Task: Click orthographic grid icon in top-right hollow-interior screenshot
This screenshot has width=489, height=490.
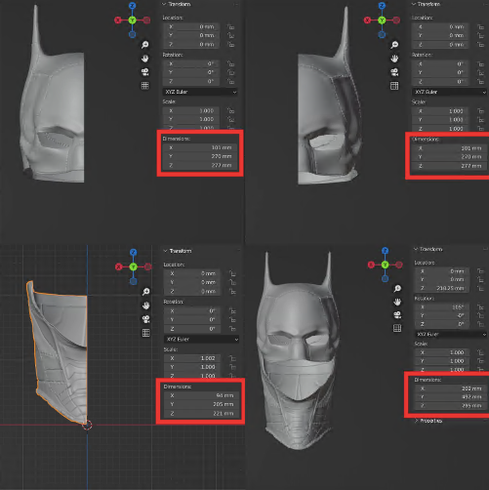Action: pos(394,86)
